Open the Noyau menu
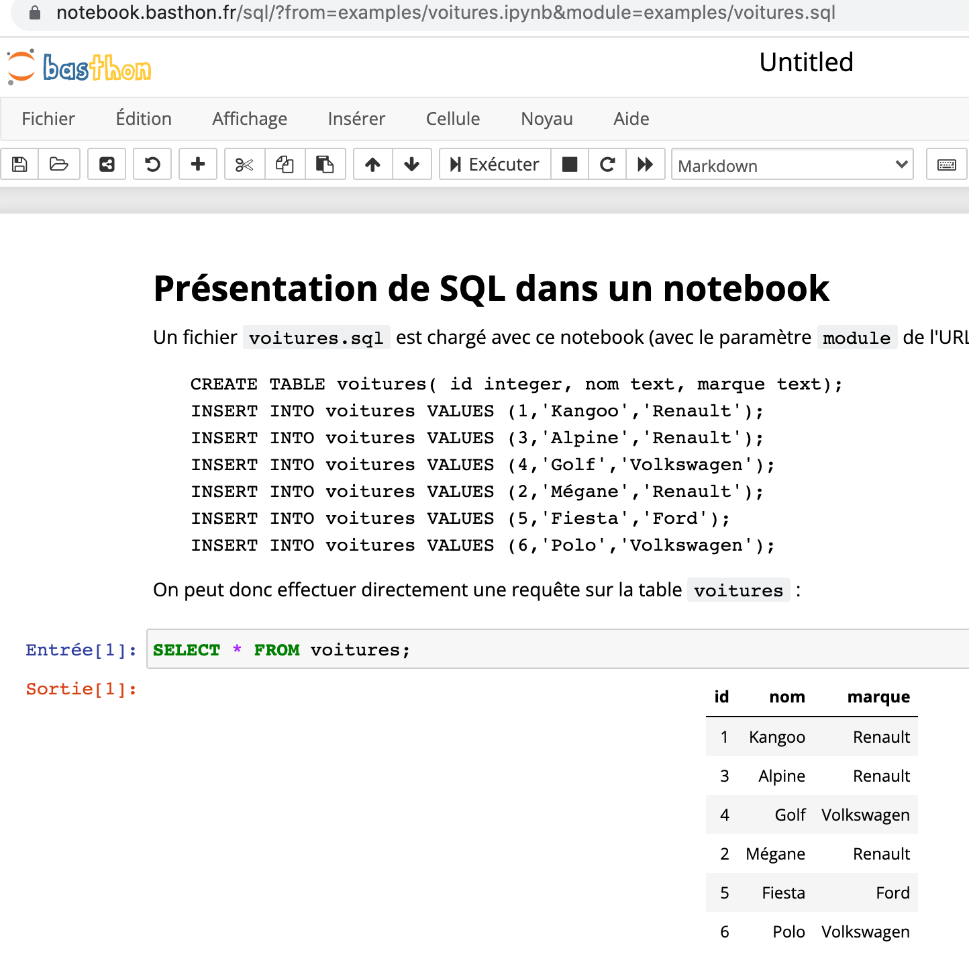This screenshot has width=969, height=959. click(x=546, y=119)
